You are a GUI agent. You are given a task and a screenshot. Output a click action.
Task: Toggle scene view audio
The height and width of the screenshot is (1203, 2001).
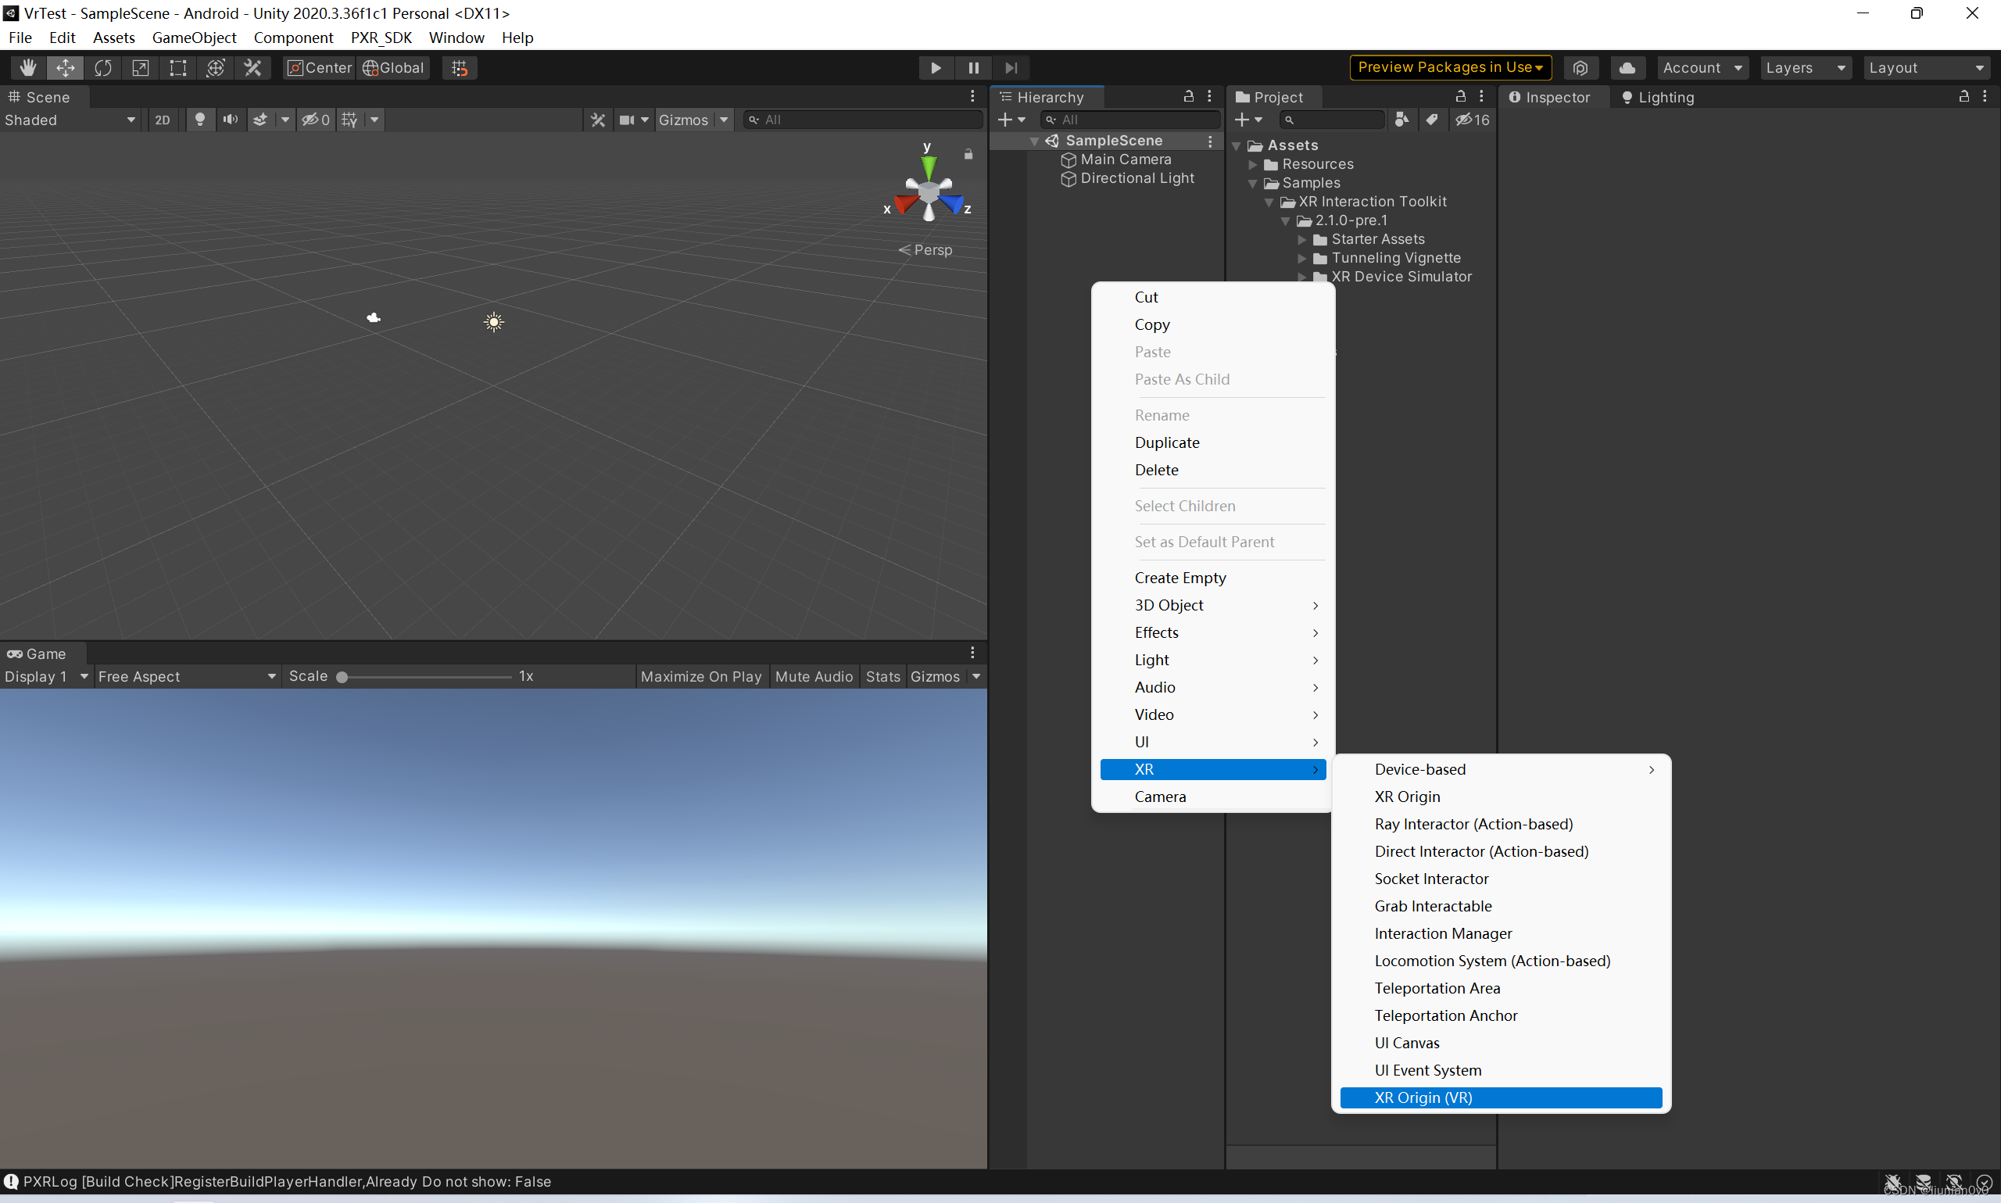click(x=230, y=119)
